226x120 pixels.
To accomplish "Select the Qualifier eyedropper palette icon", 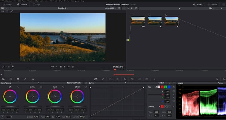I will [103, 79].
